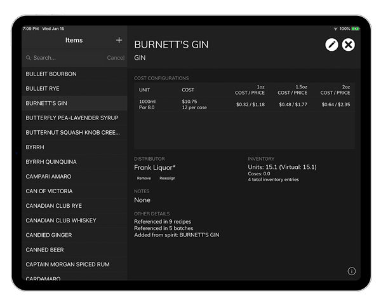Cancel the item search

point(116,58)
